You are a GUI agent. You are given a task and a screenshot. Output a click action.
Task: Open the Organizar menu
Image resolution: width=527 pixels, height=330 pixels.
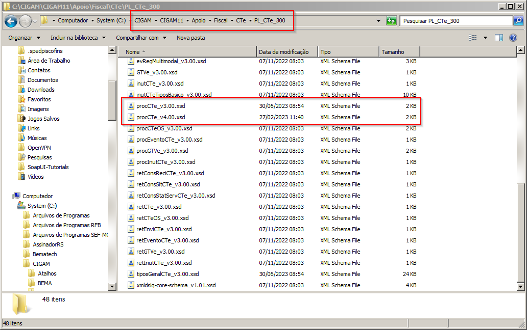pos(24,38)
